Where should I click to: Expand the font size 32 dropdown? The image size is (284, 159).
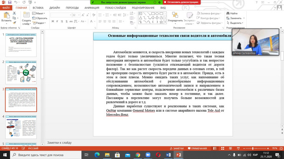tap(79, 15)
